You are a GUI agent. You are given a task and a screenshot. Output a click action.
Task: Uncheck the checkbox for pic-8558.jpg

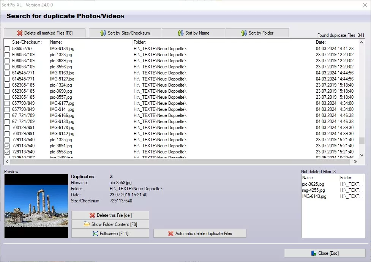7,152
